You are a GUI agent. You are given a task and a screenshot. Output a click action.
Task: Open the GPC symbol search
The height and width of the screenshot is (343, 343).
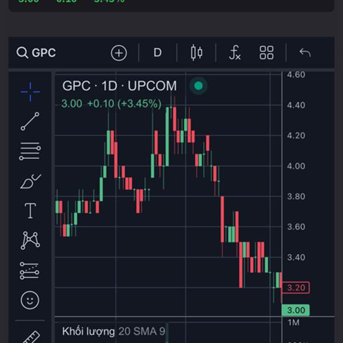[x=37, y=53]
